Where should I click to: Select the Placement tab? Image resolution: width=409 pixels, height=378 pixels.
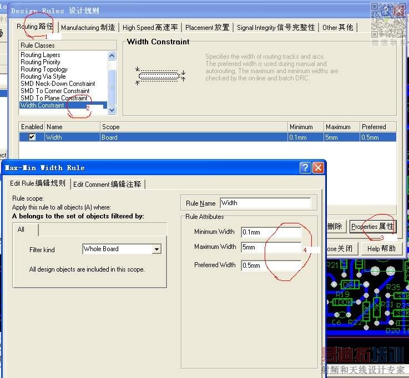click(207, 27)
